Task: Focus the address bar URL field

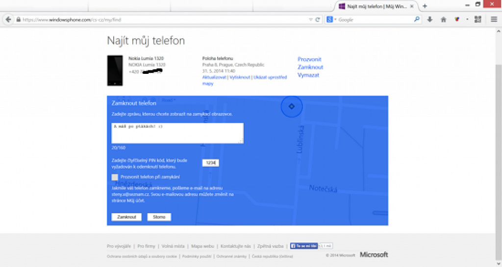Action: tap(163, 20)
